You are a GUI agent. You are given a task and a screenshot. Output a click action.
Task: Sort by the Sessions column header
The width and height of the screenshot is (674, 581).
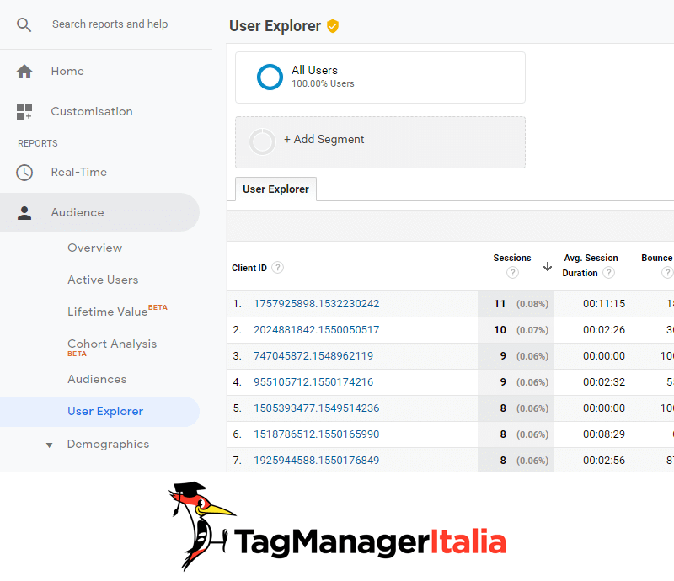tap(512, 258)
